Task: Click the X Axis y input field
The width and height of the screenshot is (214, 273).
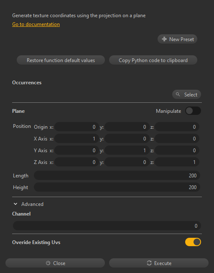Action: [x=127, y=138]
